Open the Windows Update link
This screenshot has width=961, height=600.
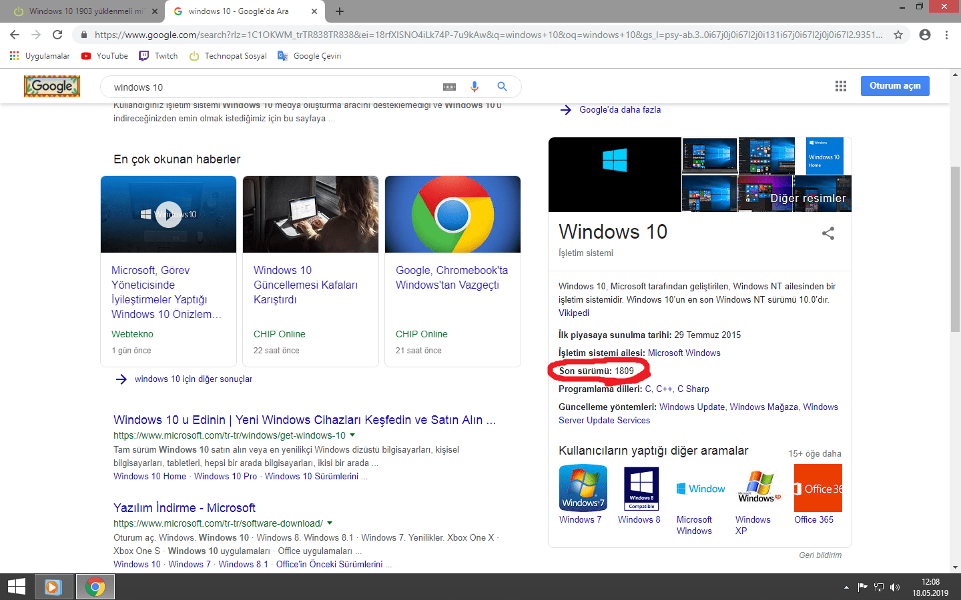point(692,407)
